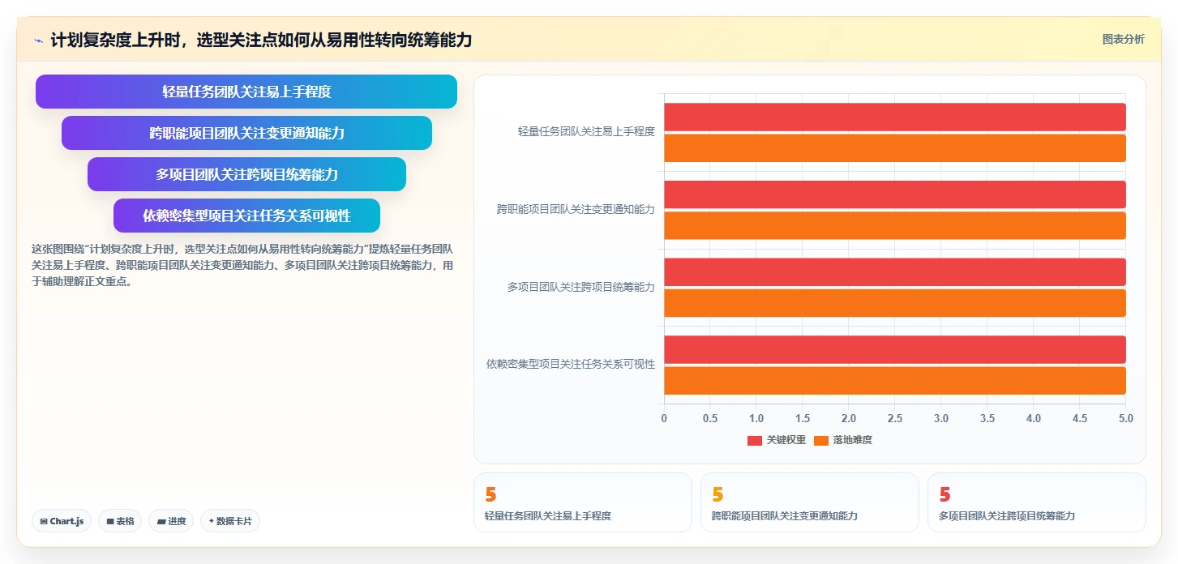Click red bar for 多项目团队关注跨项目统筹能力
Viewport: 1178px width, 564px height.
click(x=895, y=272)
